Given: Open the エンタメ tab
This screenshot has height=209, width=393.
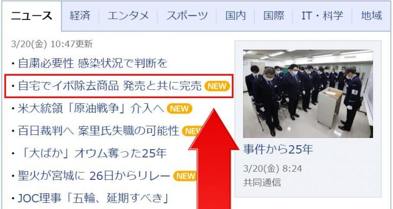Looking at the screenshot, I should click(128, 16).
